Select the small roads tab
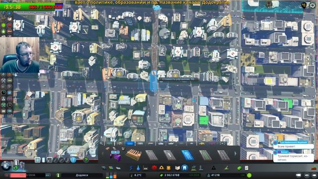Screen dimensions: 318x179 pos(109,144)
